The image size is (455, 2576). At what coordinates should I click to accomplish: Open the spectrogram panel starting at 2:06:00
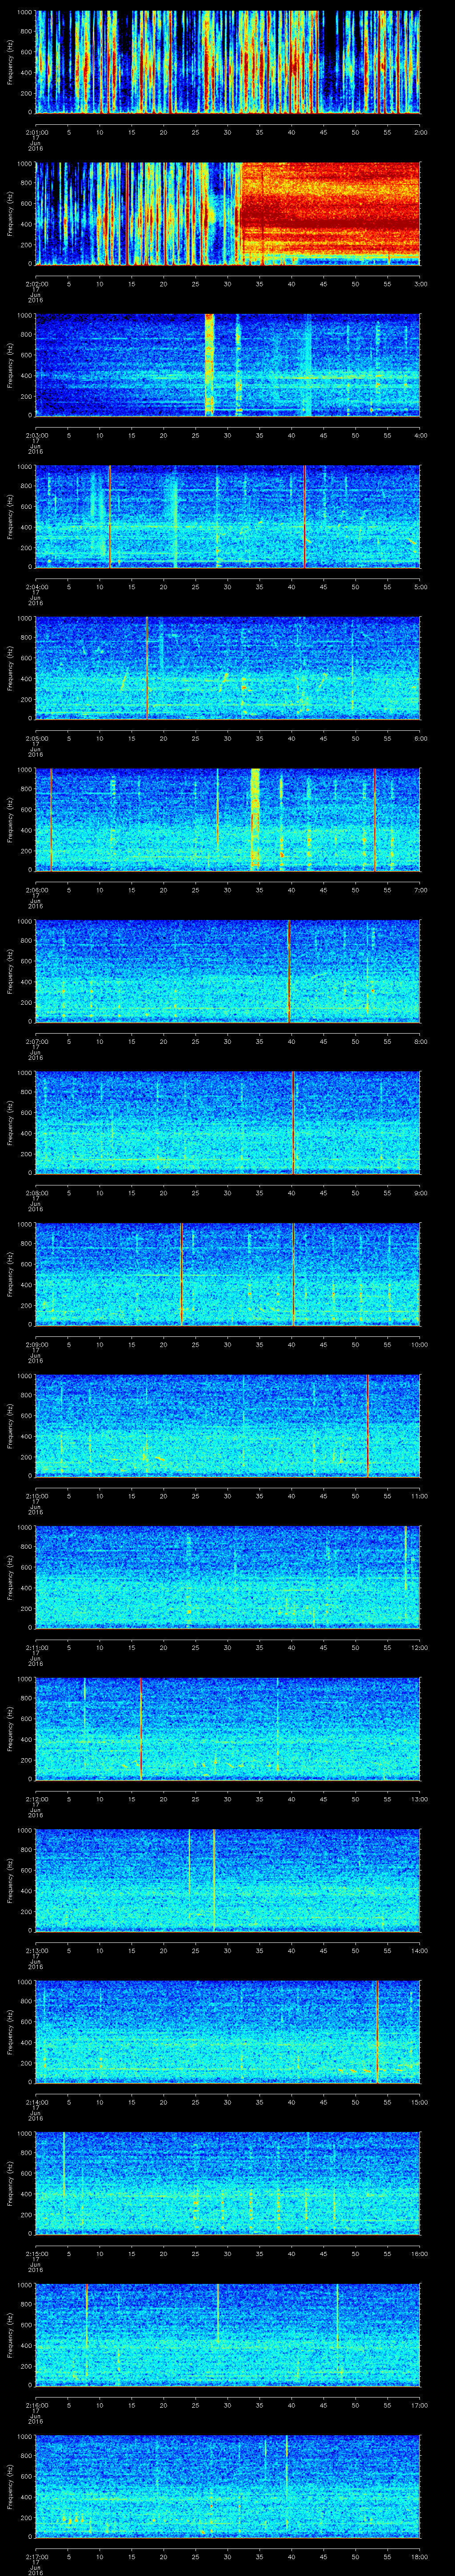[228, 819]
